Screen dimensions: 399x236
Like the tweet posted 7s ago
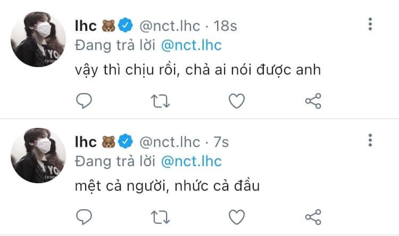pos(237,217)
